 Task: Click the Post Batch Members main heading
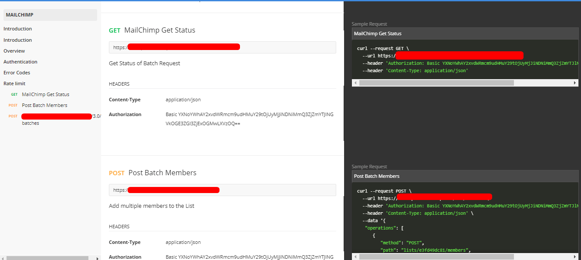coord(162,173)
